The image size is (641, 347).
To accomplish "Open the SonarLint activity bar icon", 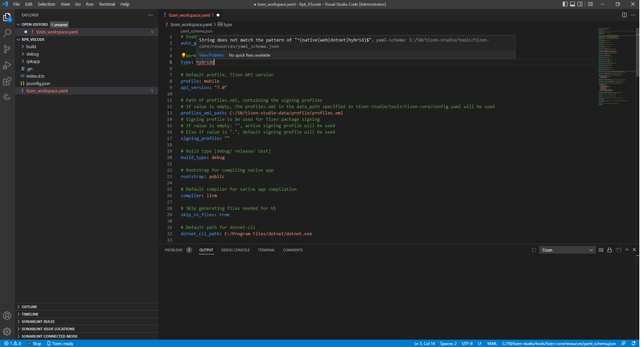I will (7, 97).
